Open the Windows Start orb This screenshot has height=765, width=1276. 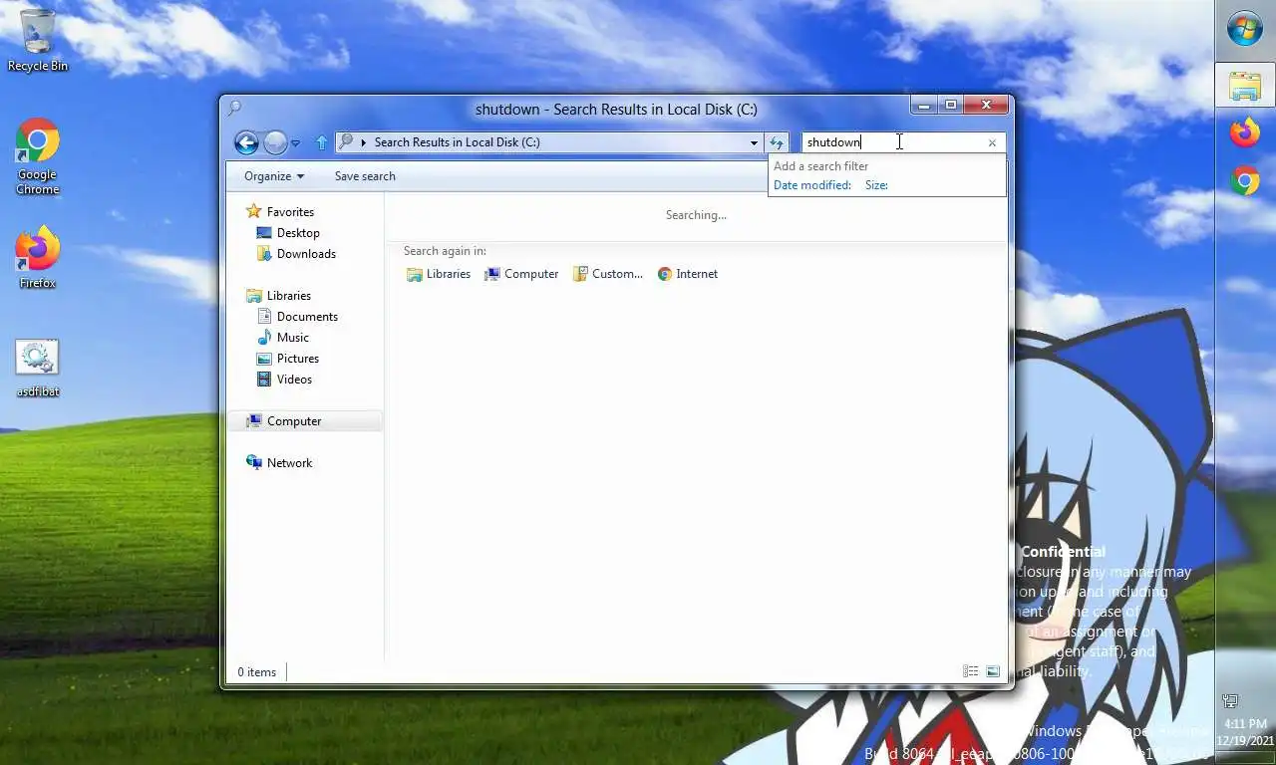1245,29
